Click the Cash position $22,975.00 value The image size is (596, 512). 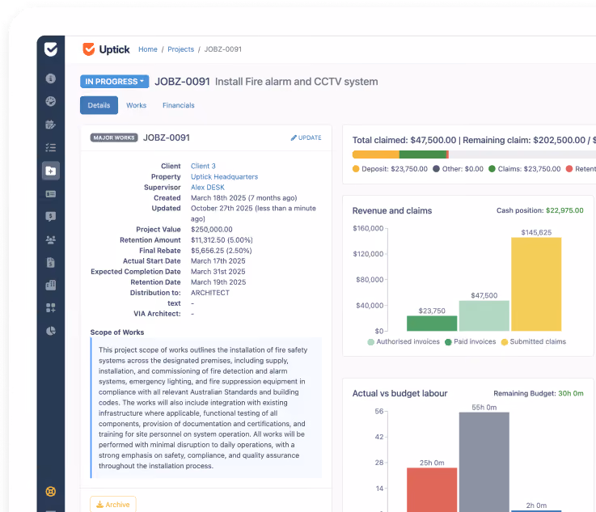(564, 210)
